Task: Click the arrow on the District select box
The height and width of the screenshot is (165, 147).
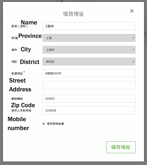Action: click(x=133, y=62)
